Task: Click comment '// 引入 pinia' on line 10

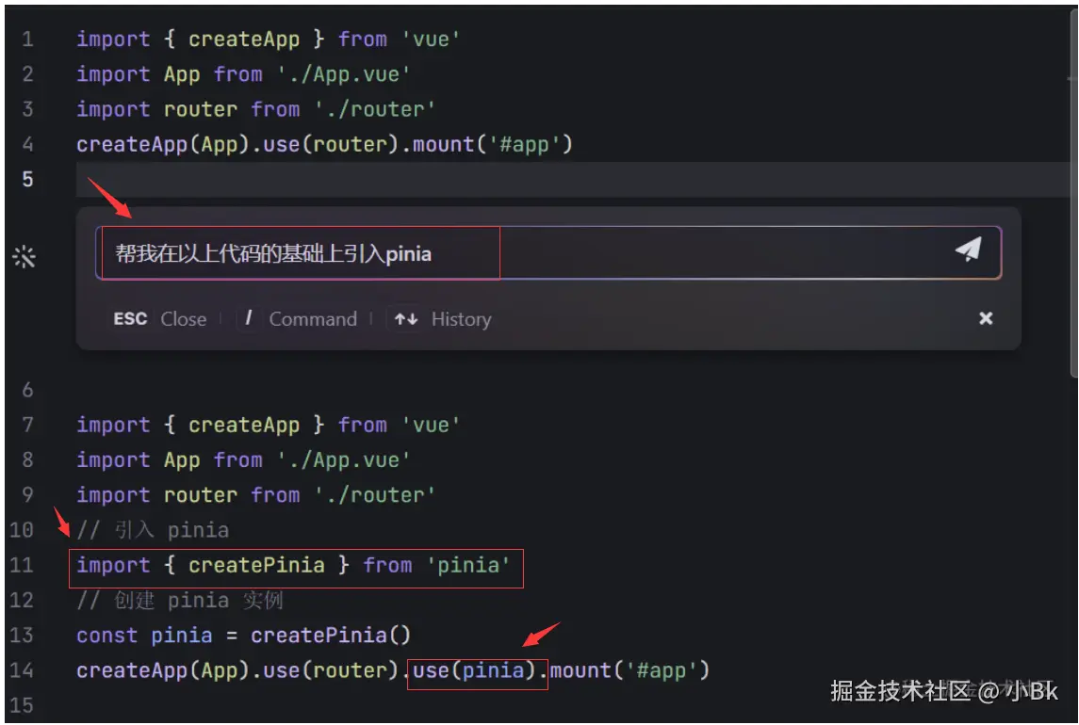Action: [153, 530]
